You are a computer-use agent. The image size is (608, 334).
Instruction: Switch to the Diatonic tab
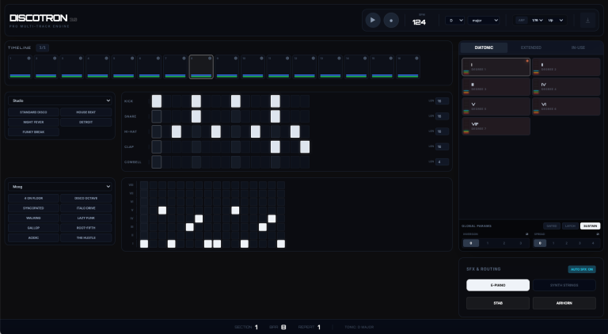click(x=484, y=47)
